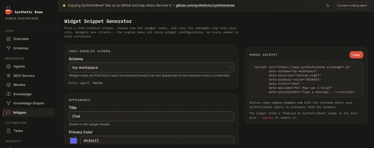Click the Overview grid icon in sidebar

click(9, 39)
